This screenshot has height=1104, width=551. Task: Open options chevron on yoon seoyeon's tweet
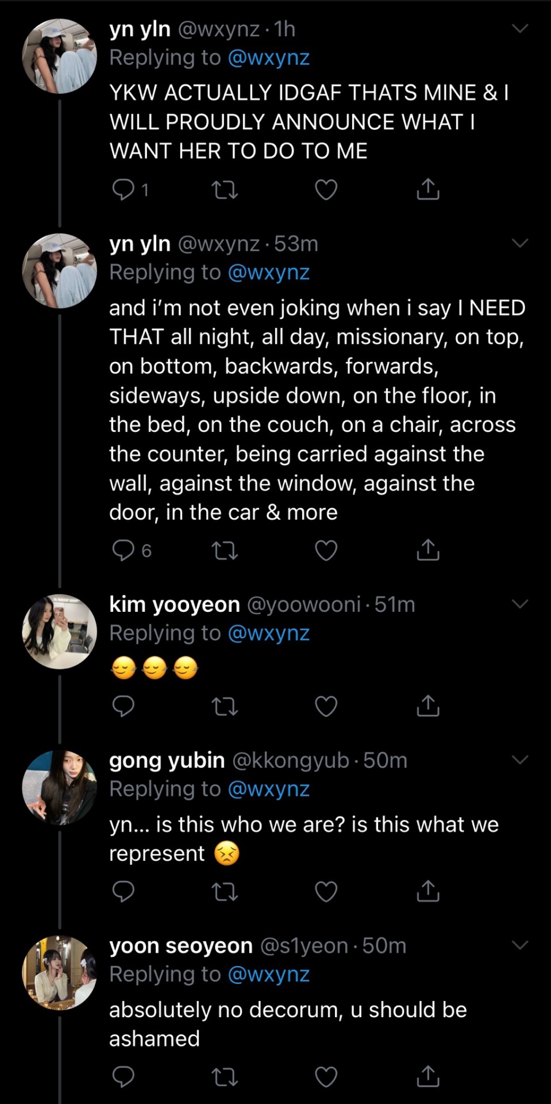click(x=519, y=945)
